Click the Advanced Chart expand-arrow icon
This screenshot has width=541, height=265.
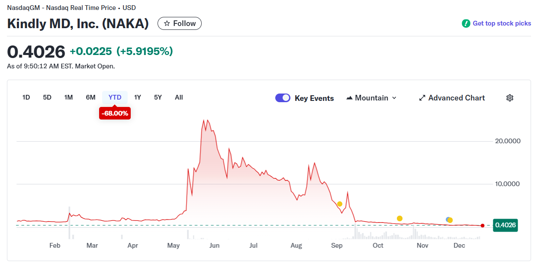(422, 98)
